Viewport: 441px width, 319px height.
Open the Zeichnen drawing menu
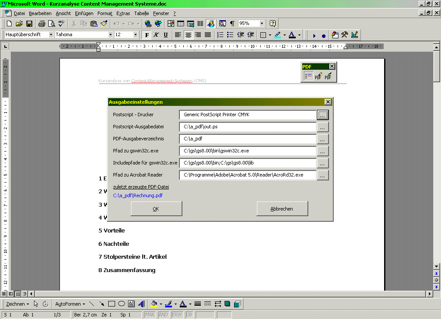pyautogui.click(x=17, y=304)
